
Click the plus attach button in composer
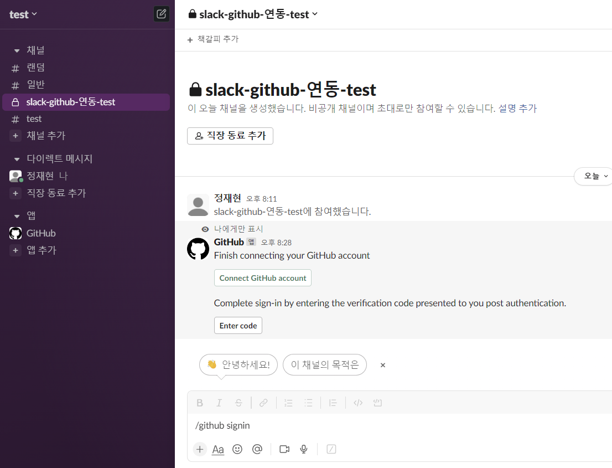[200, 449]
